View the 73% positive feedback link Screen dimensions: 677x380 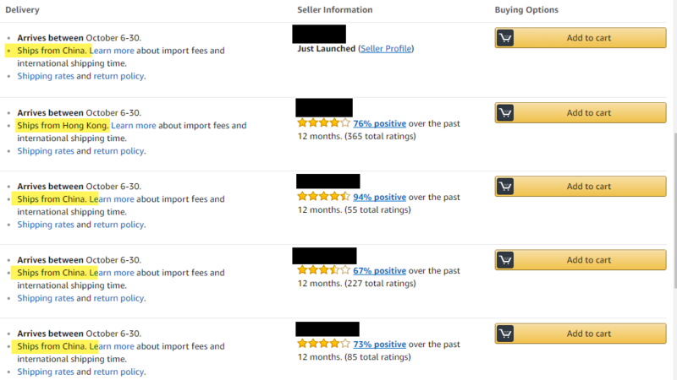pos(380,345)
